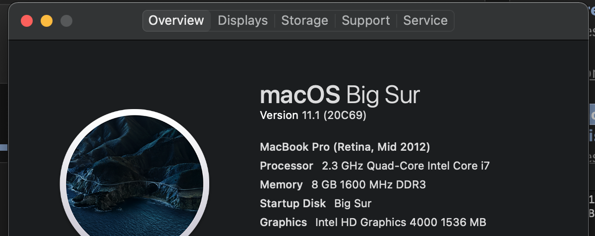Click the Graphics label

pyautogui.click(x=283, y=222)
